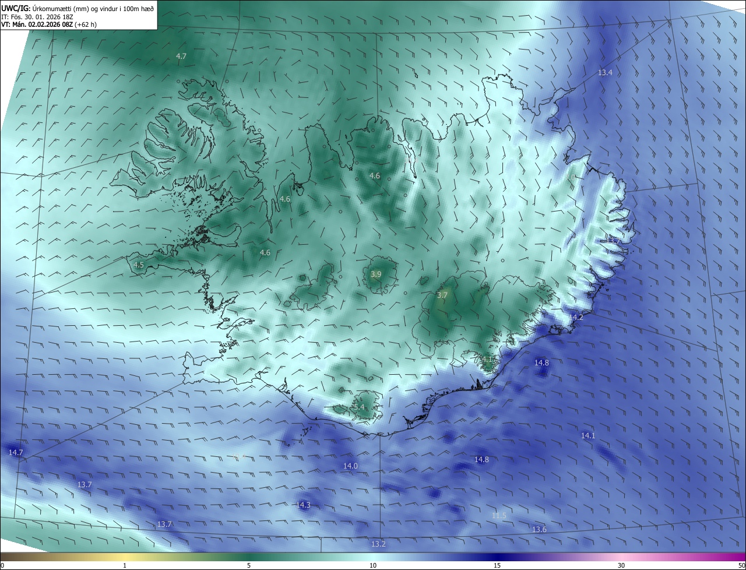Click the 11.5 value label on the map
This screenshot has height=570, width=746.
(499, 515)
